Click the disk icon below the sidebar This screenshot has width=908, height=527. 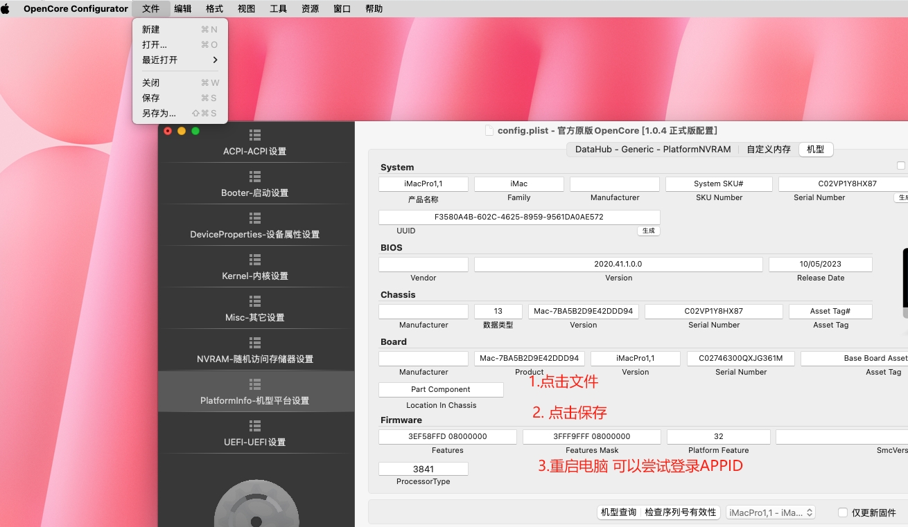pos(256,503)
